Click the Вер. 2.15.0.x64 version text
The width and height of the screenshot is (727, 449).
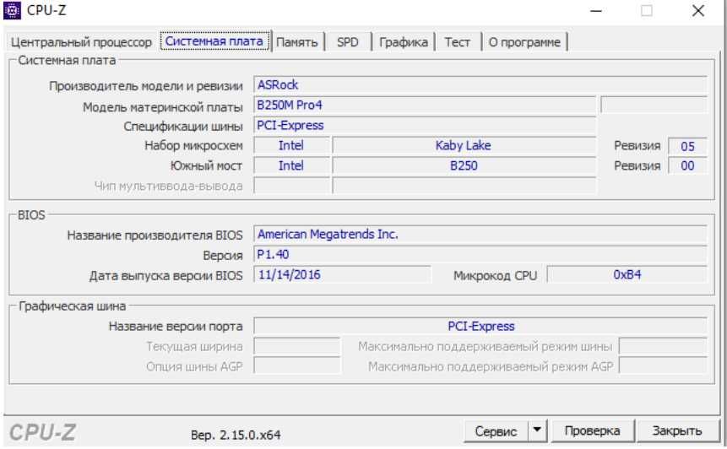(236, 435)
